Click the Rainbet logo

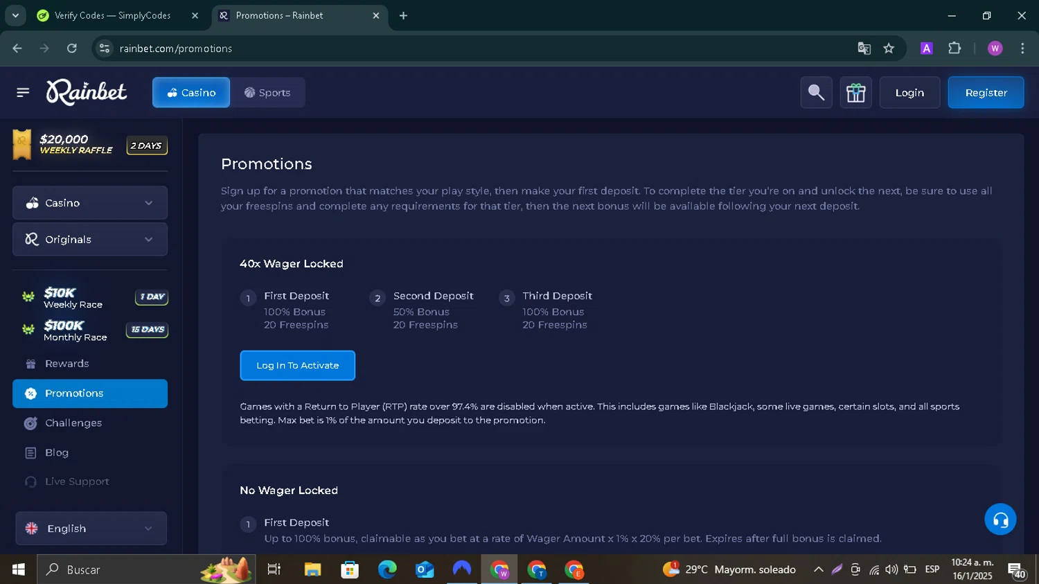pos(87,92)
